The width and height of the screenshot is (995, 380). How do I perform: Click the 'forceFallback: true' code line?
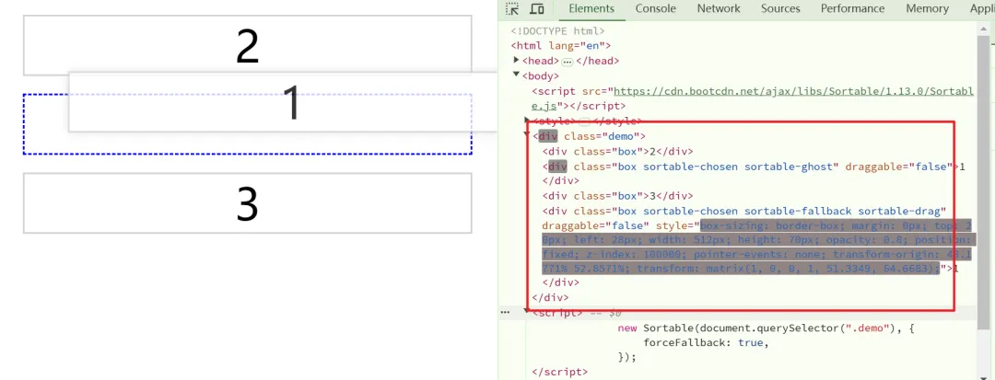pos(706,343)
